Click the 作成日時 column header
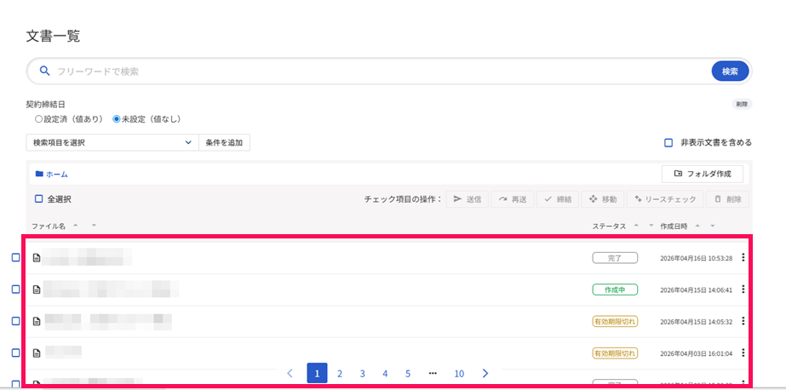 (x=674, y=226)
